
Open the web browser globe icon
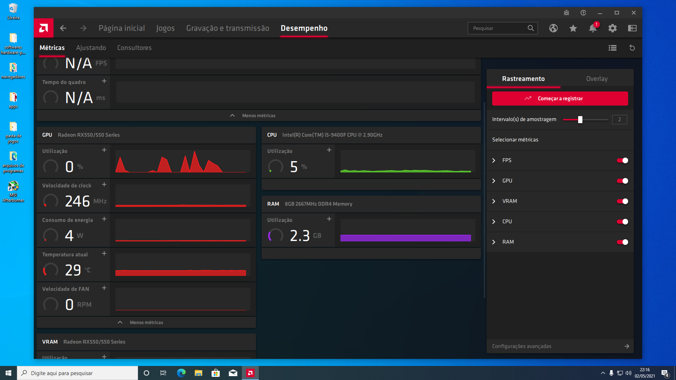(x=553, y=28)
